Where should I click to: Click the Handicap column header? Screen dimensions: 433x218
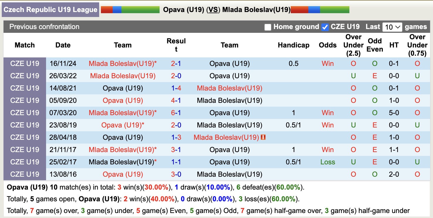coord(293,45)
